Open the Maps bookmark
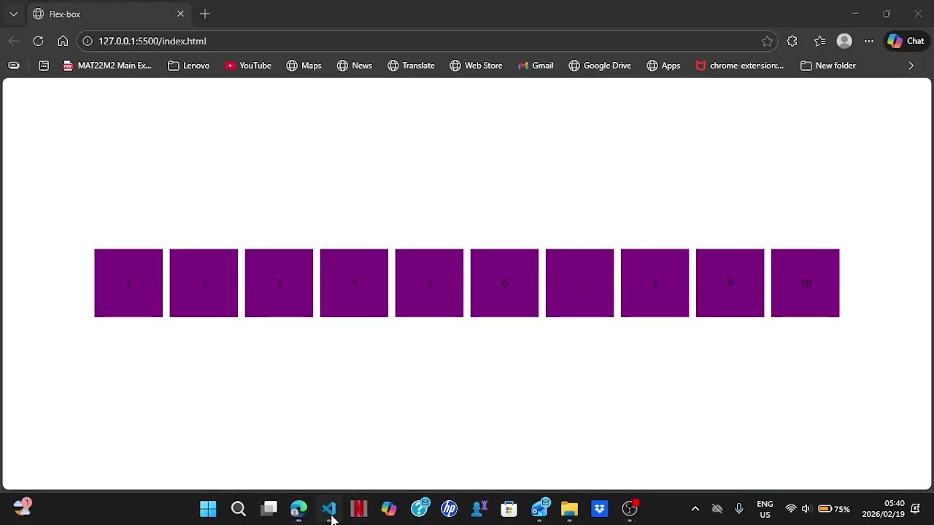Viewport: 934px width, 525px height. click(x=304, y=66)
